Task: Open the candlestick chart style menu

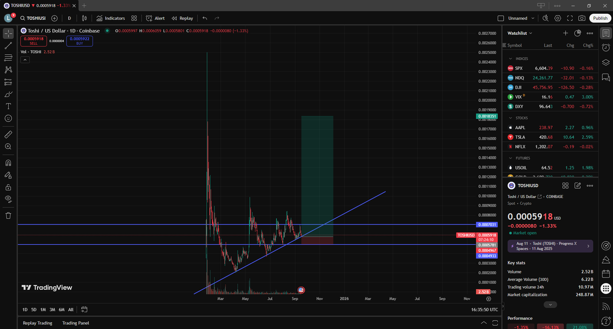Action: pos(85,18)
